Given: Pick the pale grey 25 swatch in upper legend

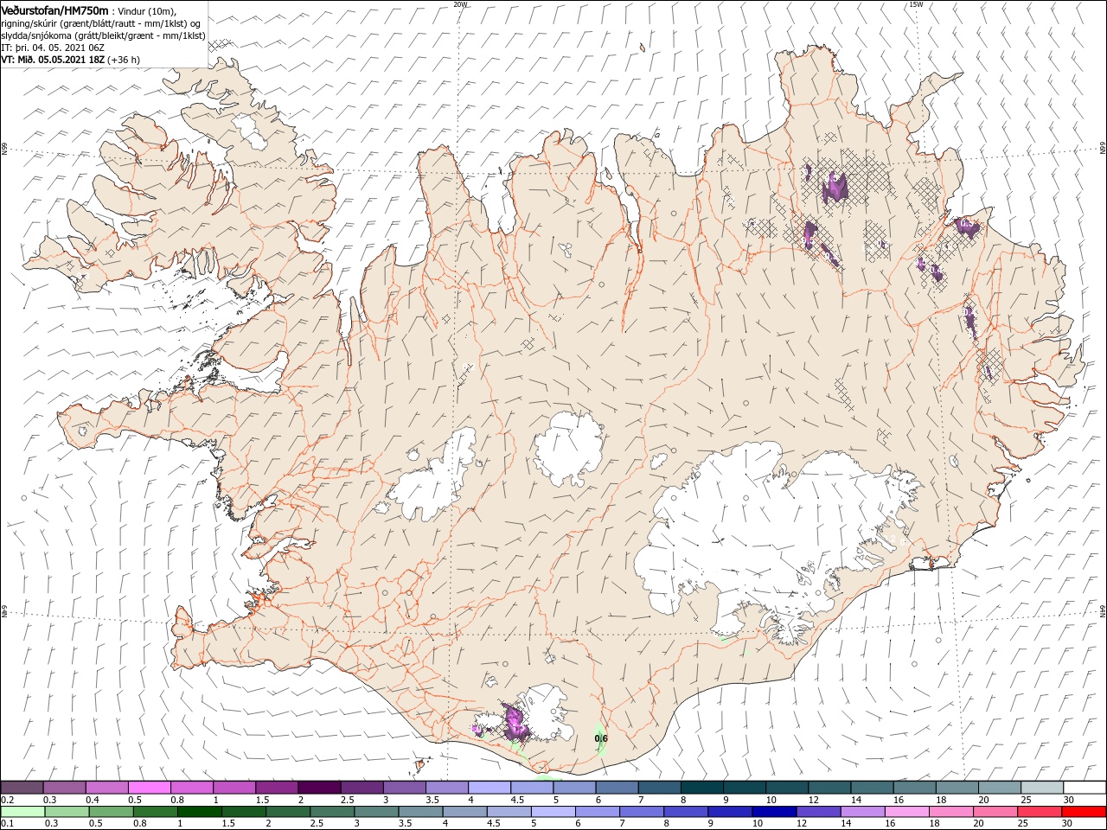Looking at the screenshot, I should 1042,788.
